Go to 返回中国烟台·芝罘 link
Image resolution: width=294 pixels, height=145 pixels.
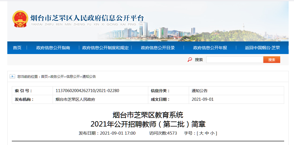click(262, 48)
